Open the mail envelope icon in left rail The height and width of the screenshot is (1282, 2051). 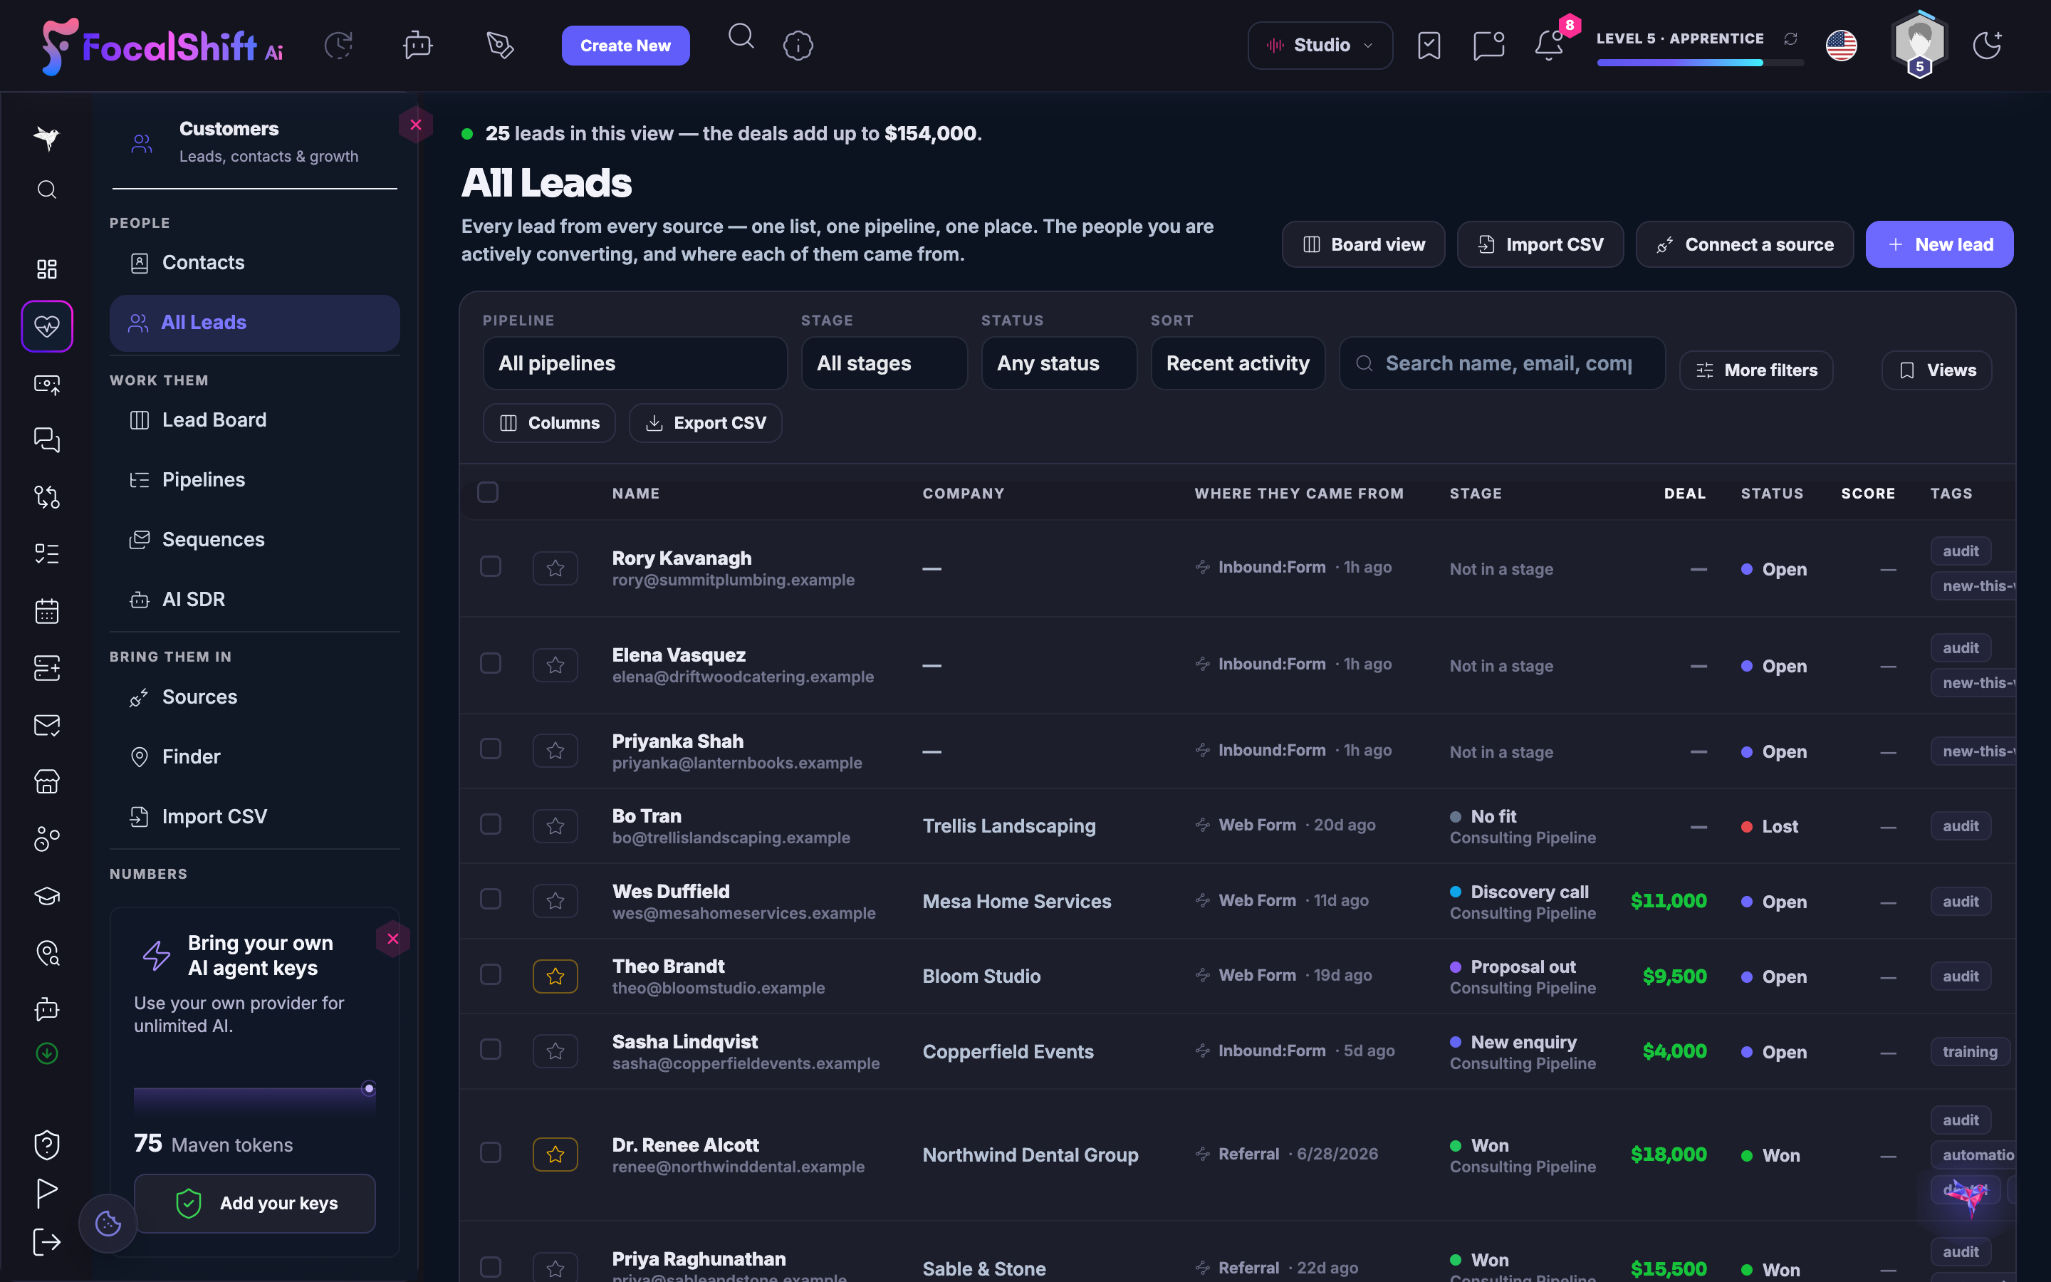coord(46,725)
